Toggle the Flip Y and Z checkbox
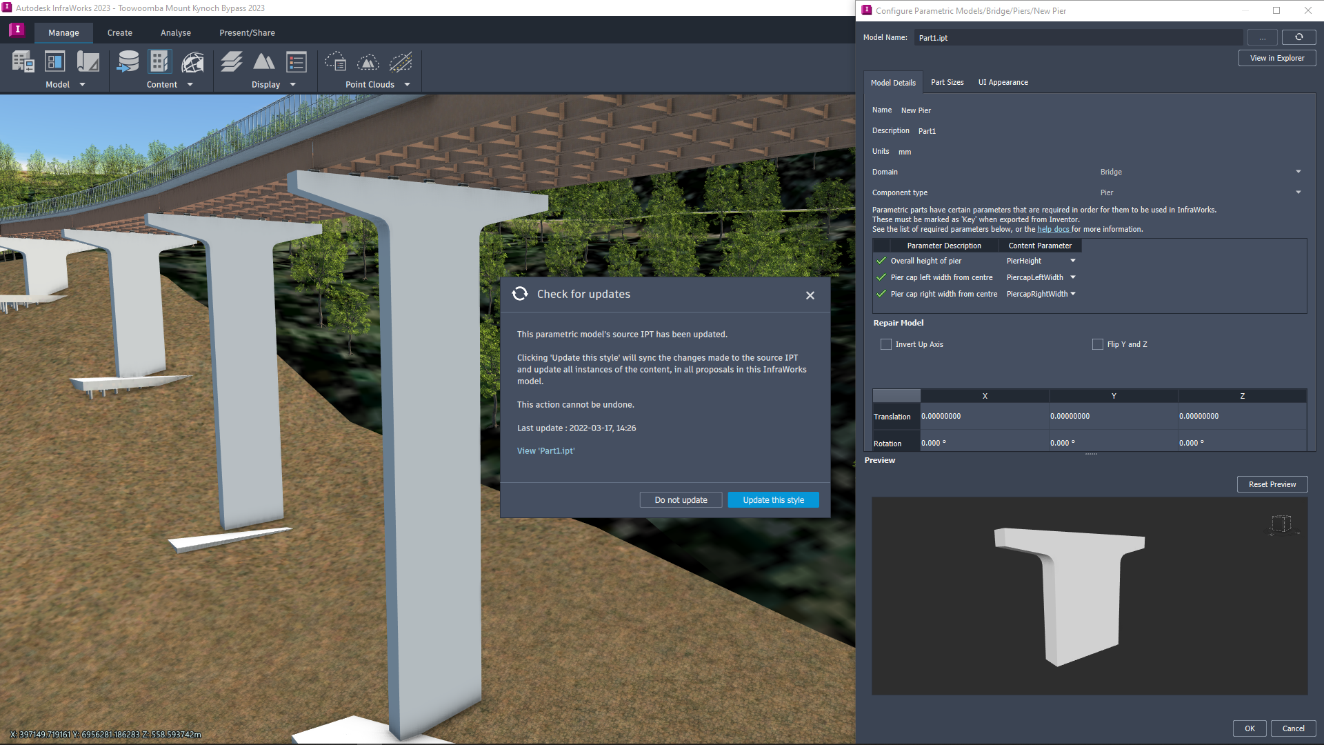Viewport: 1324px width, 745px height. tap(1098, 344)
